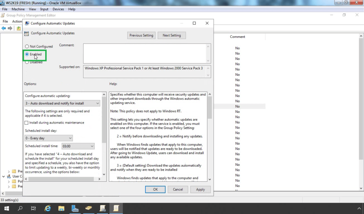Go to Next Setting
Screen dimensions: 364x214
(x=172, y=35)
